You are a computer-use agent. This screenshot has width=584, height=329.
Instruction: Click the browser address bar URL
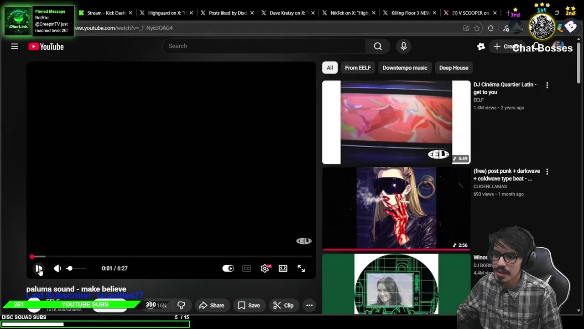pyautogui.click(x=123, y=28)
